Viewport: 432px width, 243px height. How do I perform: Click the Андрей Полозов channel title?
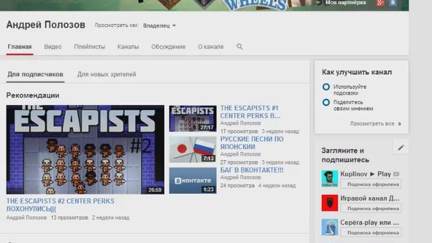point(46,25)
